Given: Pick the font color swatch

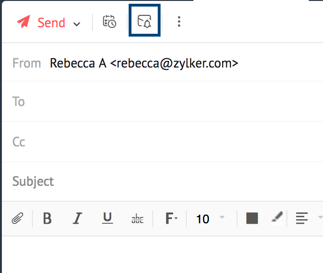Looking at the screenshot, I should pos(252,218).
